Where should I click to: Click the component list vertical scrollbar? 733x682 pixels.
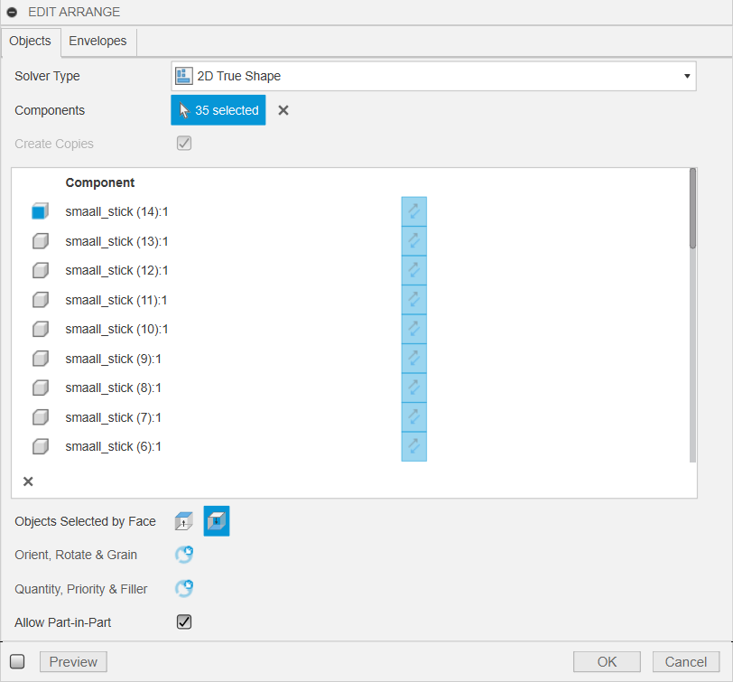click(x=692, y=209)
